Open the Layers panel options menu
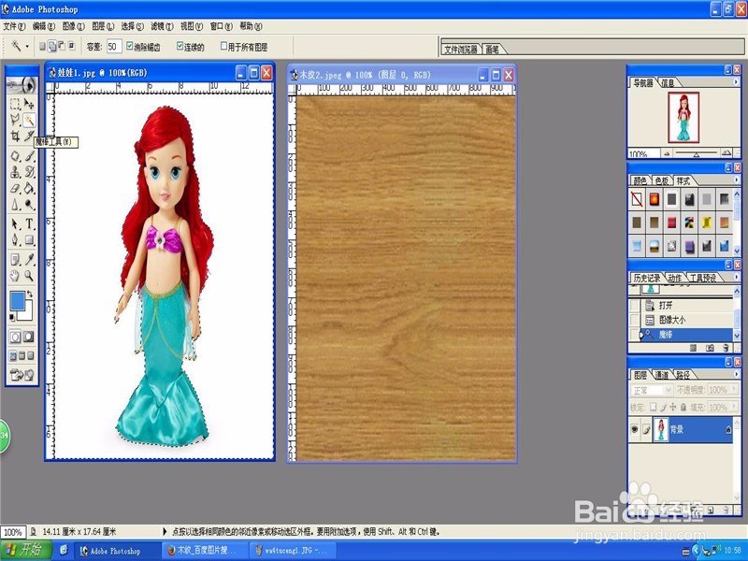748x561 pixels. [x=736, y=375]
